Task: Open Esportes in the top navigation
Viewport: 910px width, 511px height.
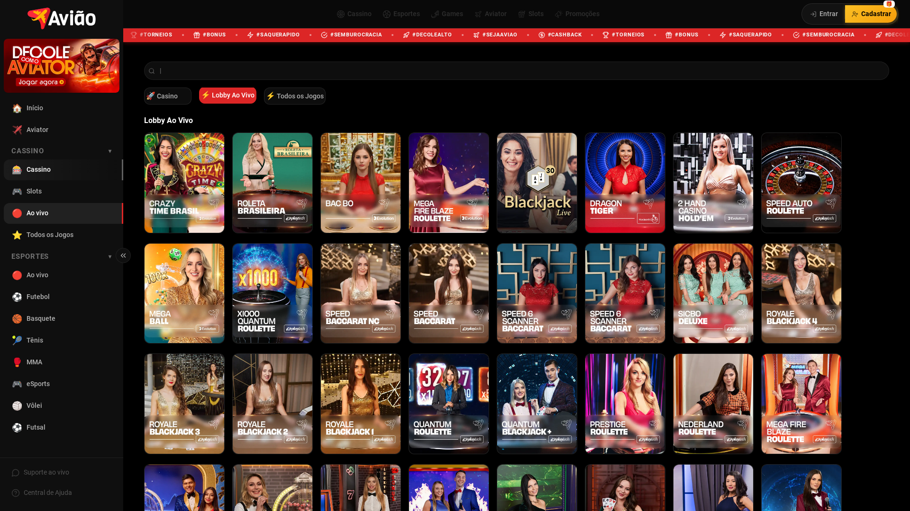Action: (x=401, y=14)
